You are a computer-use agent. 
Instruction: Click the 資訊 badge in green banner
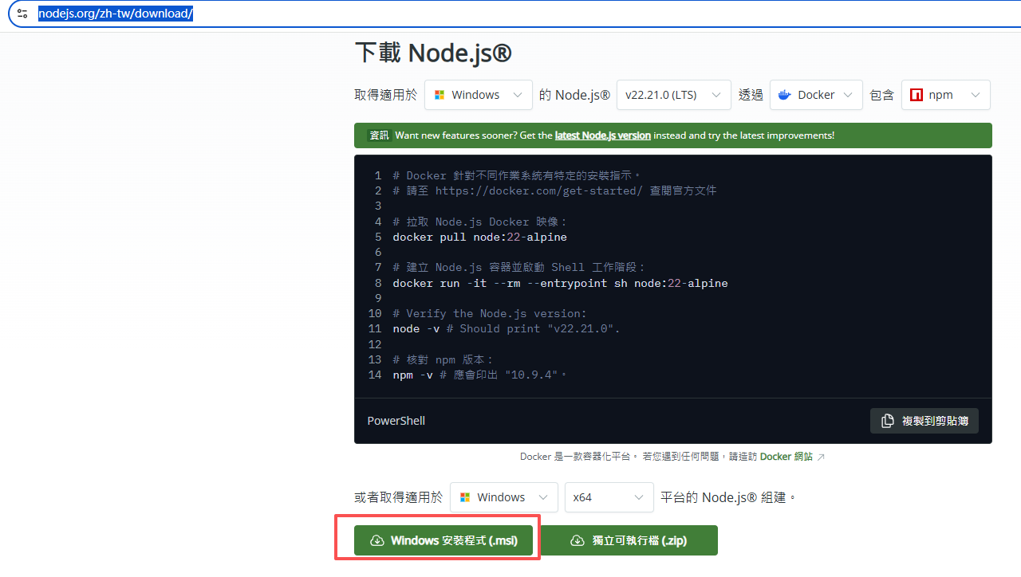[379, 135]
